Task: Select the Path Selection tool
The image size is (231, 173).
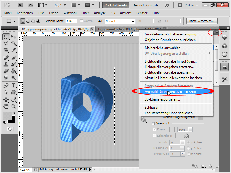Action: click(x=6, y=92)
